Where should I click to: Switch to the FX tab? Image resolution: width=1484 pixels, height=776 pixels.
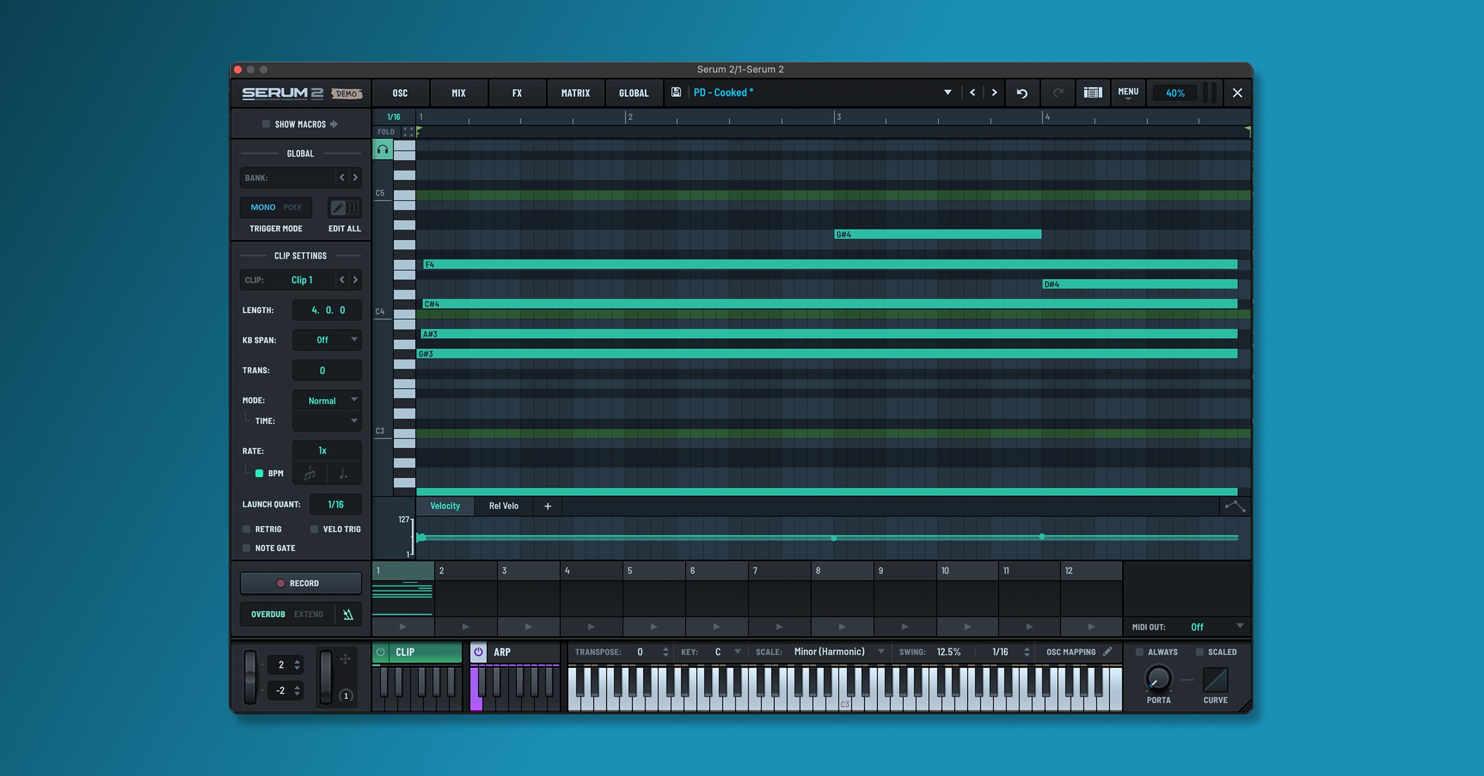pos(517,93)
